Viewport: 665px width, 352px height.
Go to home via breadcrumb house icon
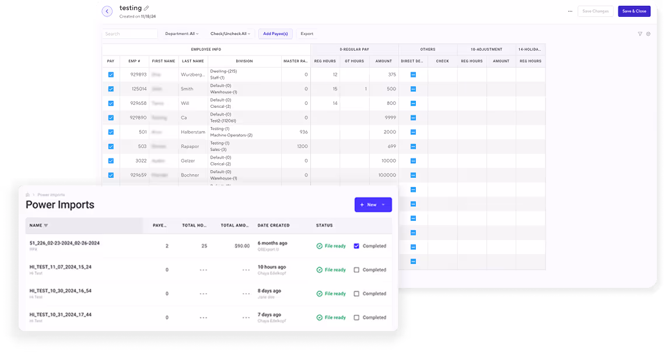[27, 195]
